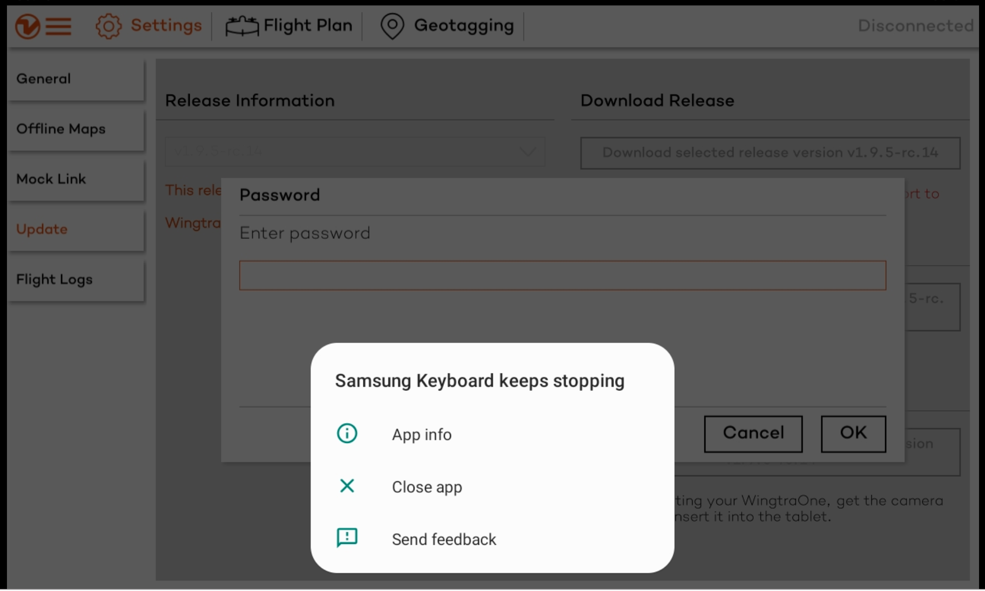Switch to the Flight Logs section
Screen dimensions: 985x591
coord(76,280)
